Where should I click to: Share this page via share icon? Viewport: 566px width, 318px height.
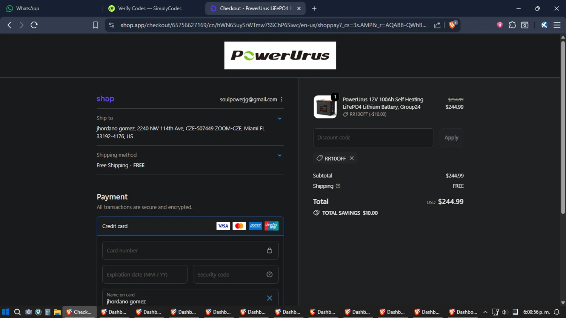(x=437, y=25)
